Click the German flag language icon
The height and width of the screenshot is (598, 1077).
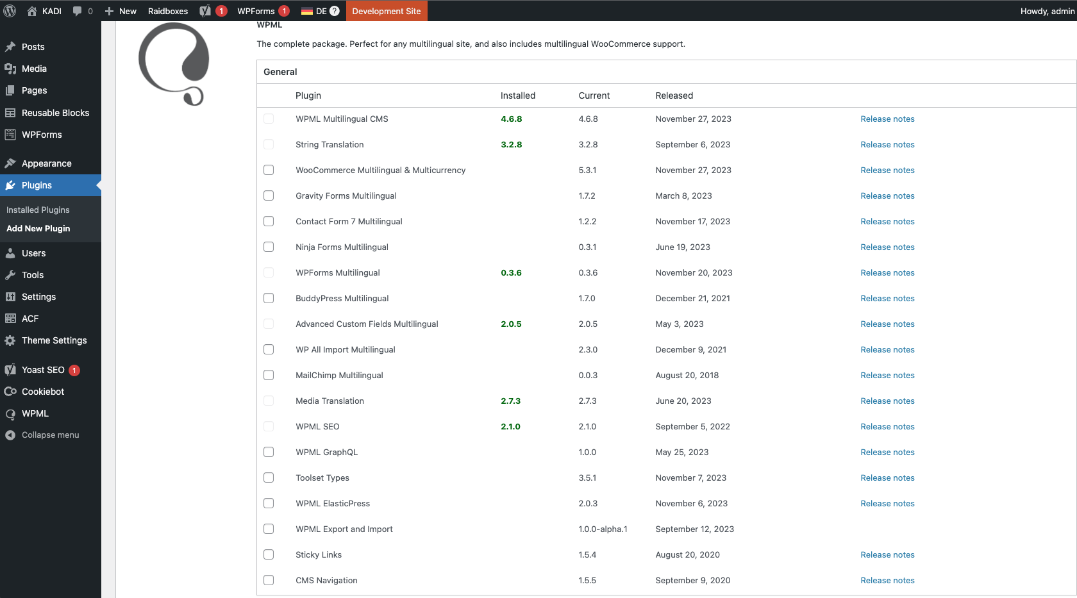tap(307, 11)
